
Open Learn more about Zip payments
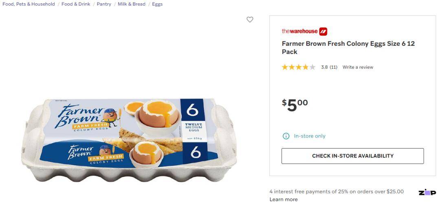click(x=284, y=200)
